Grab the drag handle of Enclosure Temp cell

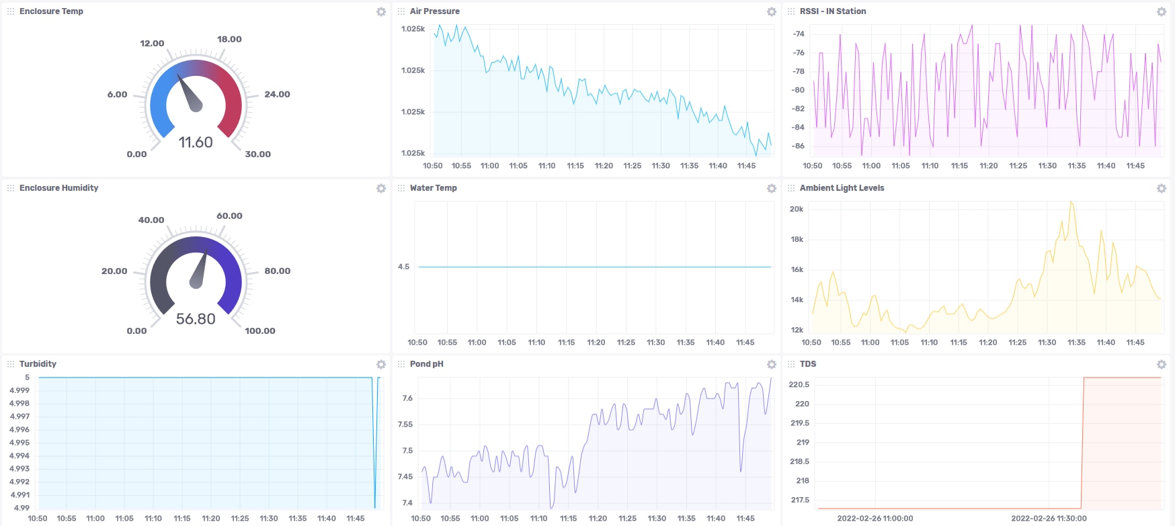(11, 11)
